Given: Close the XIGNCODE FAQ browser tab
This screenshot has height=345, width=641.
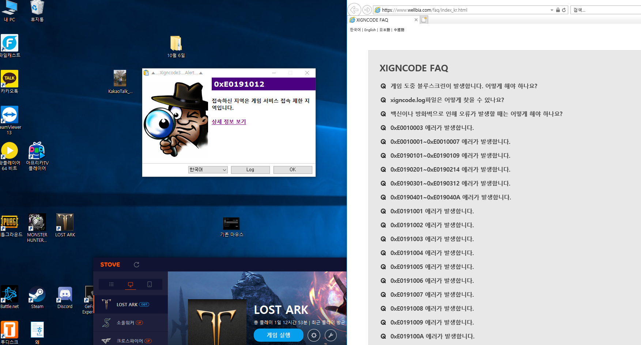Looking at the screenshot, I should click(x=416, y=20).
